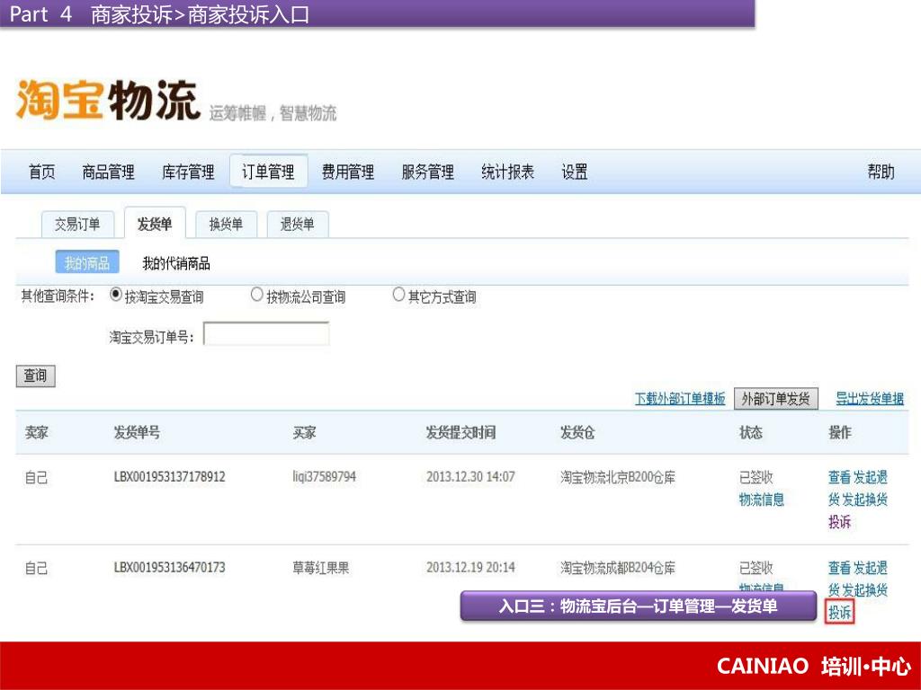The height and width of the screenshot is (690, 921).
Task: Select the 我的商品 sub-tab
Action: point(87,263)
